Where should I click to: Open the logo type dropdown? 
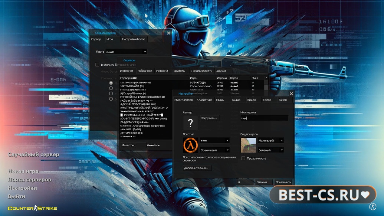coord(215,141)
